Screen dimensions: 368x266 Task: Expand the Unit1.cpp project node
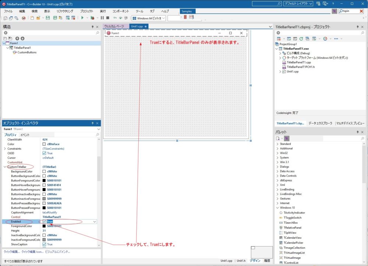[280, 71]
